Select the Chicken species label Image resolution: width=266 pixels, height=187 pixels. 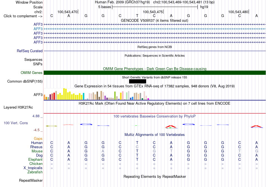click(36, 164)
